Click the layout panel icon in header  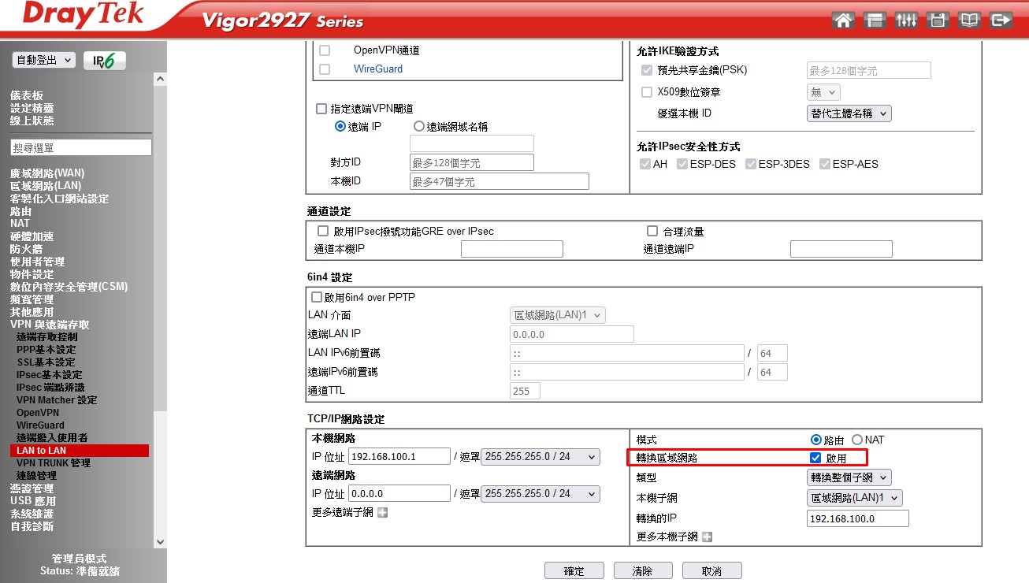(875, 20)
